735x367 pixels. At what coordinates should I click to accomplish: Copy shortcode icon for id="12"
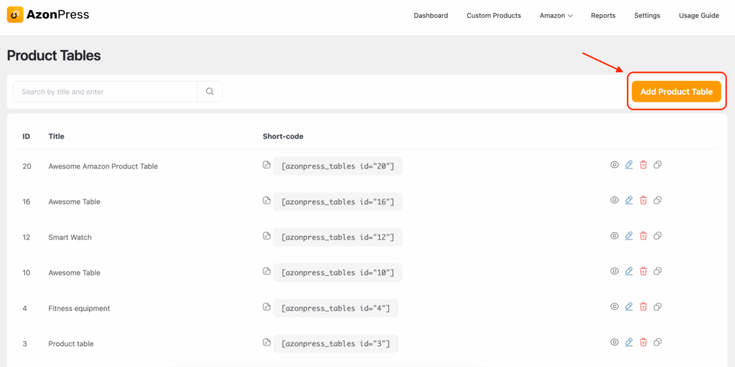pos(267,235)
